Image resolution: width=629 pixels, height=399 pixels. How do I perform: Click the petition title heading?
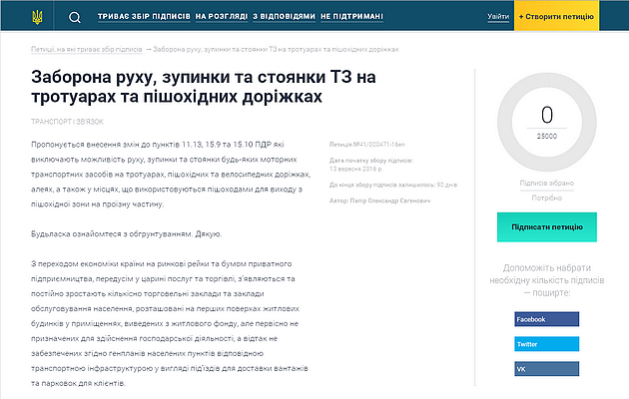click(x=204, y=87)
